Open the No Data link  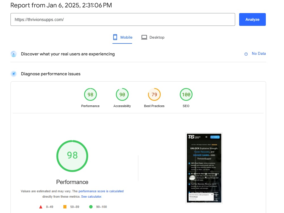click(259, 54)
